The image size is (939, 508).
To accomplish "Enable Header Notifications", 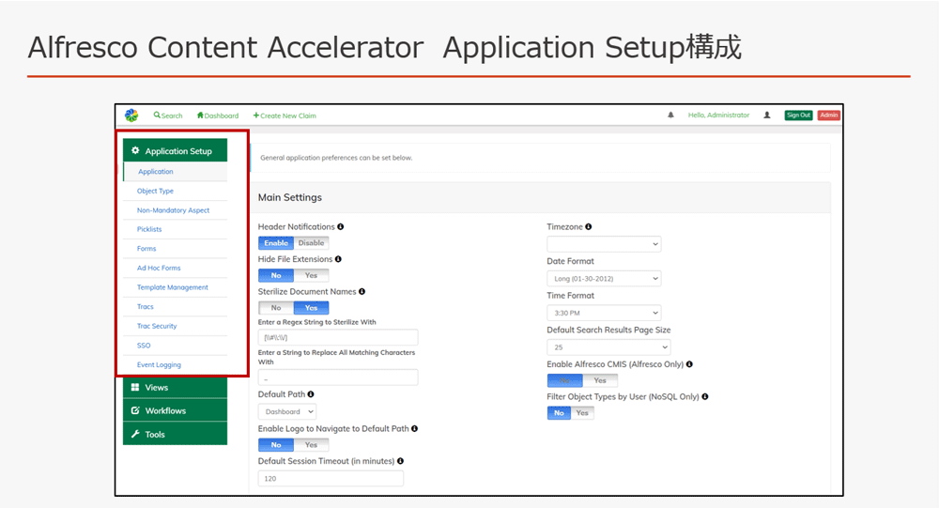I will pos(276,242).
